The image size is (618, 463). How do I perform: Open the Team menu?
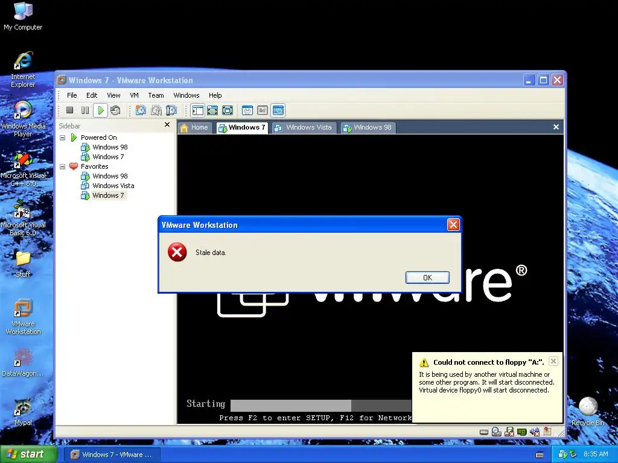click(156, 95)
